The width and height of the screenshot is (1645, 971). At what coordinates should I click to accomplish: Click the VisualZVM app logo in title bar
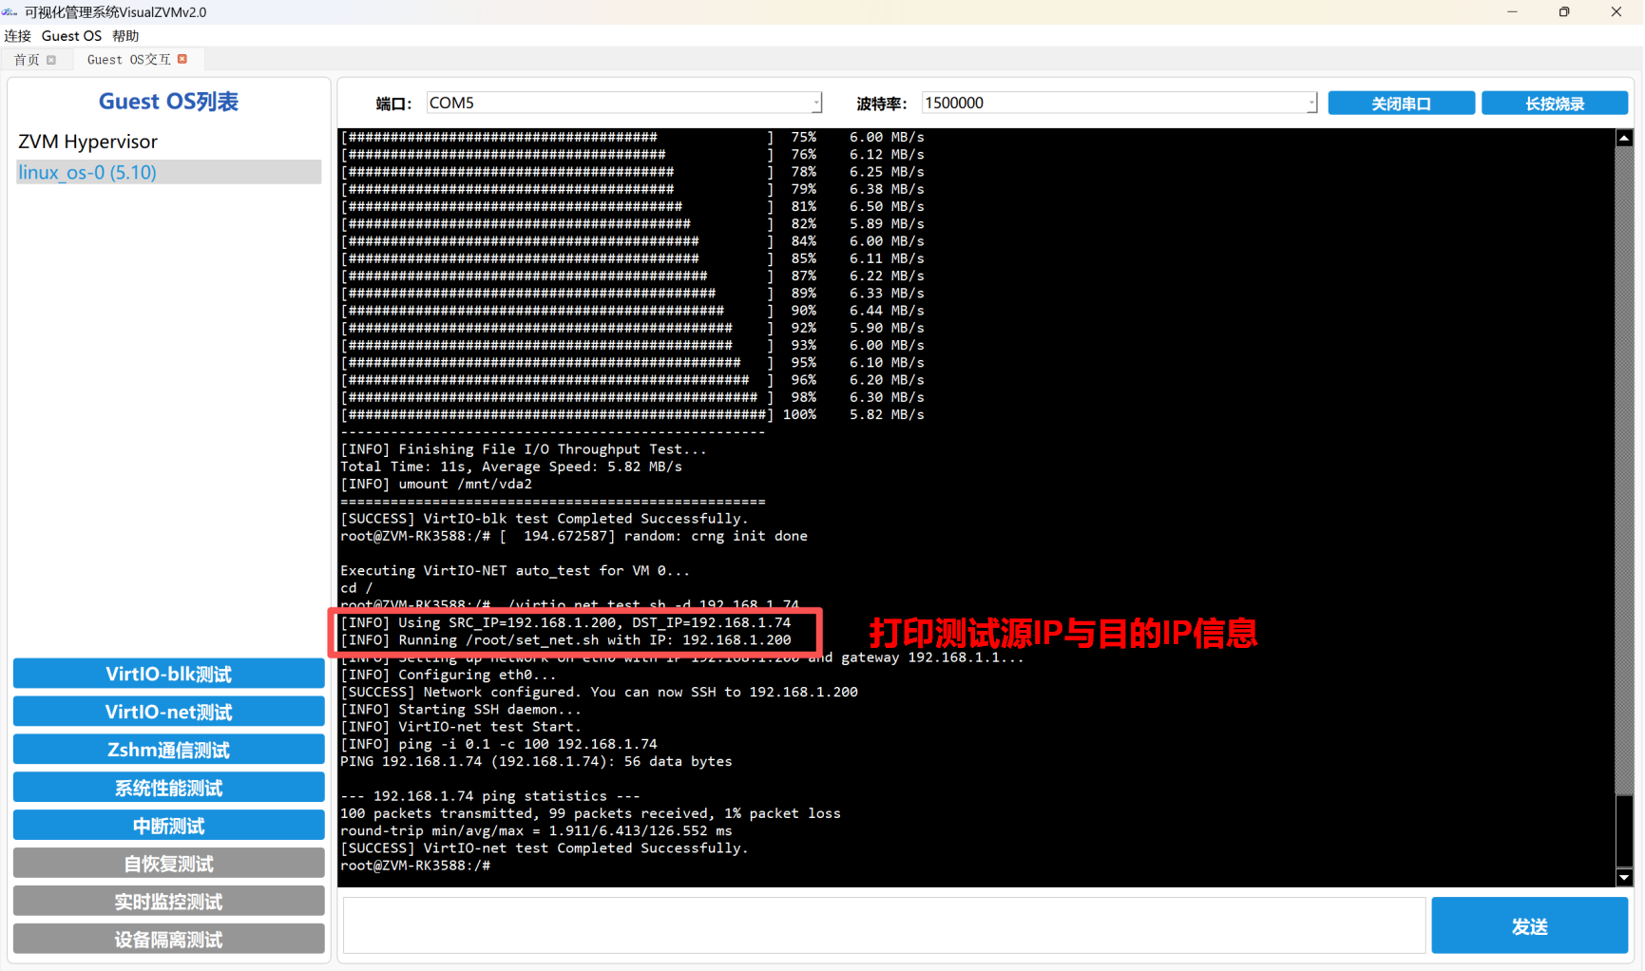(x=10, y=11)
